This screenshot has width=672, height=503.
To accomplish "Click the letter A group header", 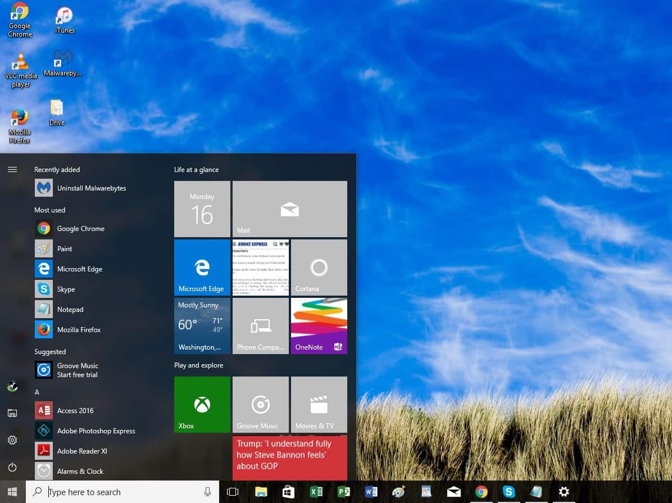I will 37,392.
